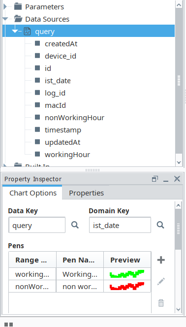186x327 pixels.
Task: Click the Parameters folder icon
Action: coord(18,7)
